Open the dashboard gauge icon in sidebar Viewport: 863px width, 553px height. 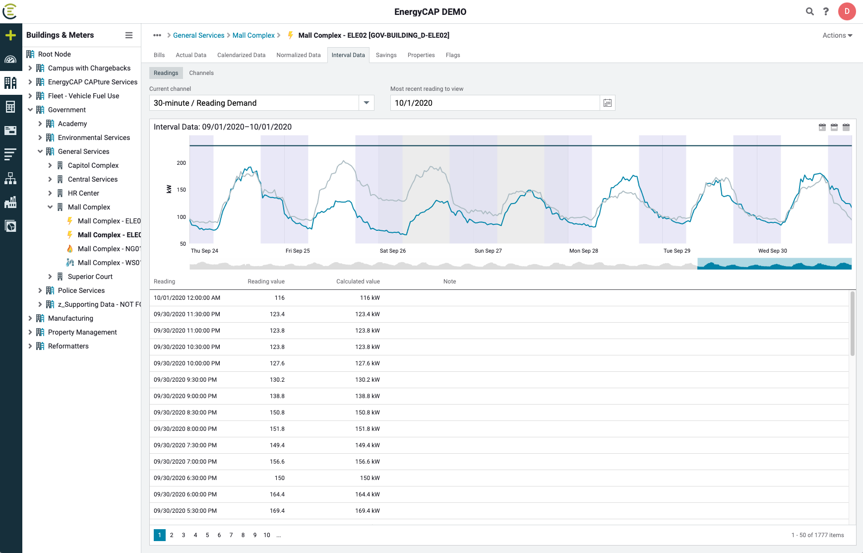click(x=10, y=60)
